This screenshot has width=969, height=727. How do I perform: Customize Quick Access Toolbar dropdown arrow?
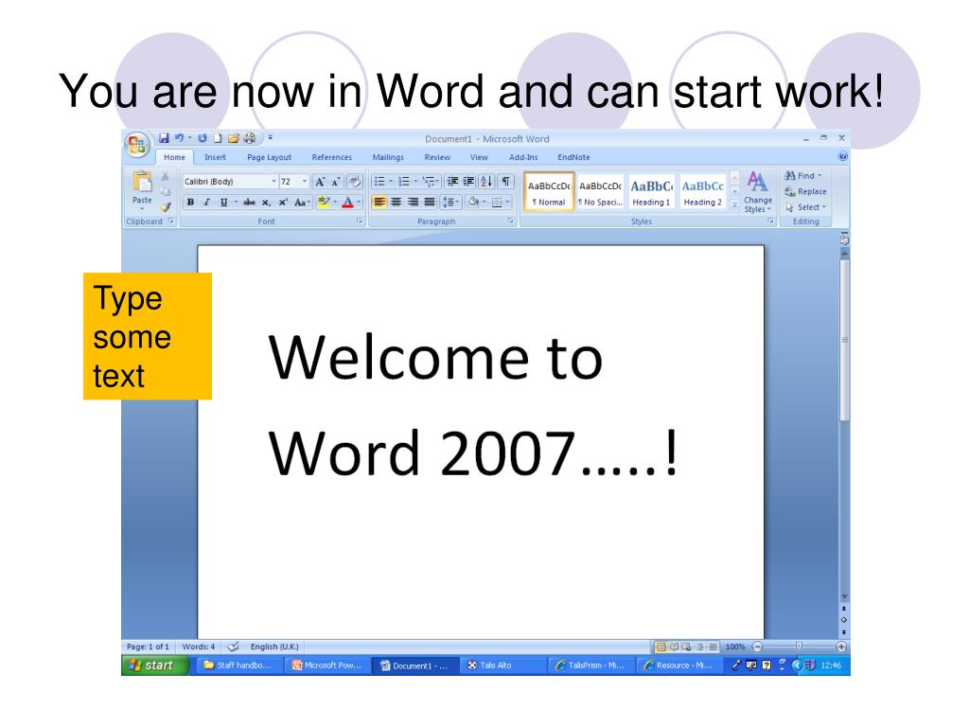tap(270, 138)
